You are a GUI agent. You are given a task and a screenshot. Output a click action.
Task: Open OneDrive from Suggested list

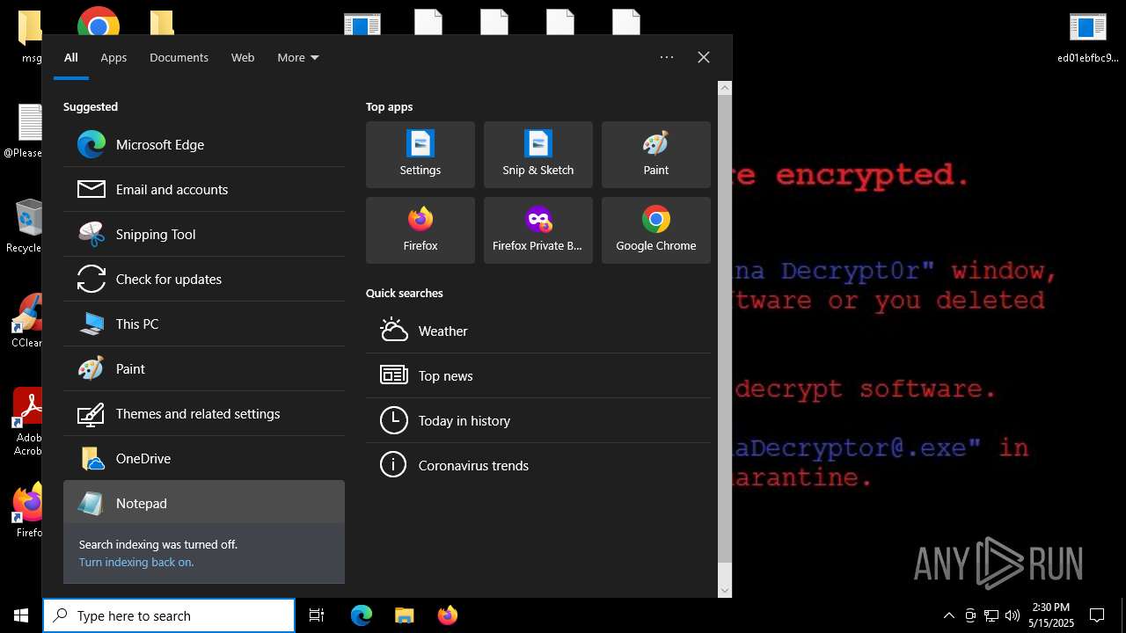coord(204,459)
